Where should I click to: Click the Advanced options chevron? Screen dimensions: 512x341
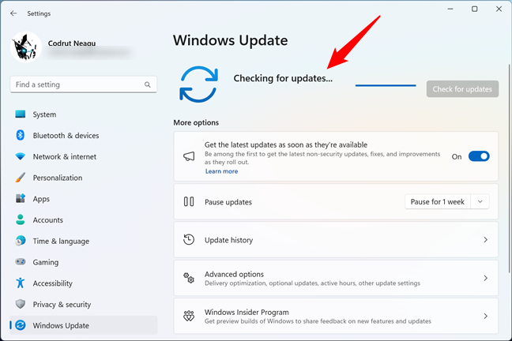[486, 278]
